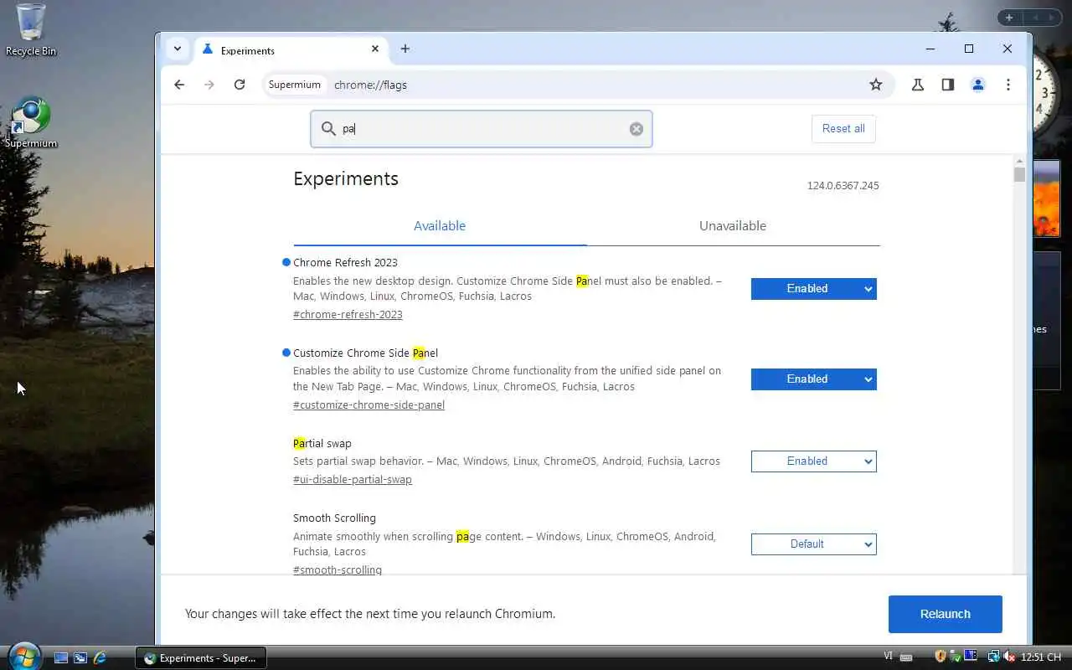Click the Customize Chrome Side Panel title
The width and height of the screenshot is (1072, 670).
(365, 353)
